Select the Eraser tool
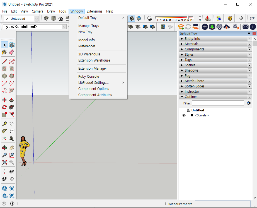This screenshot has width=257, height=208. [x=12, y=52]
